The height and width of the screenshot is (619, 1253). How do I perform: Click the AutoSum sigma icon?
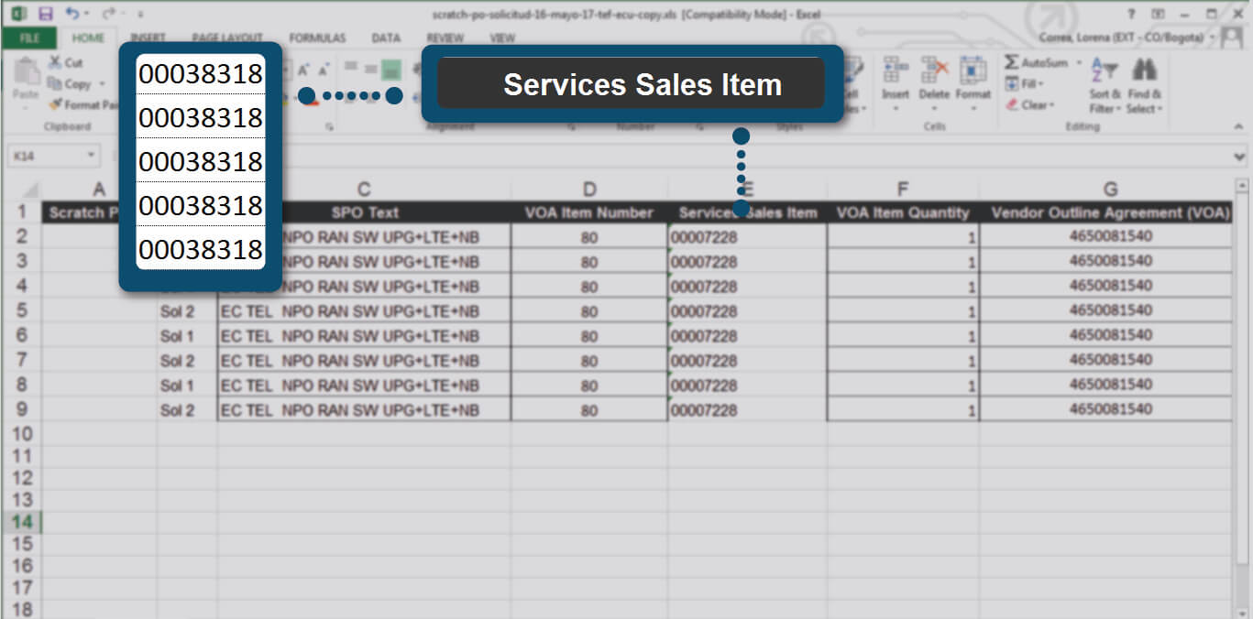tap(1012, 63)
